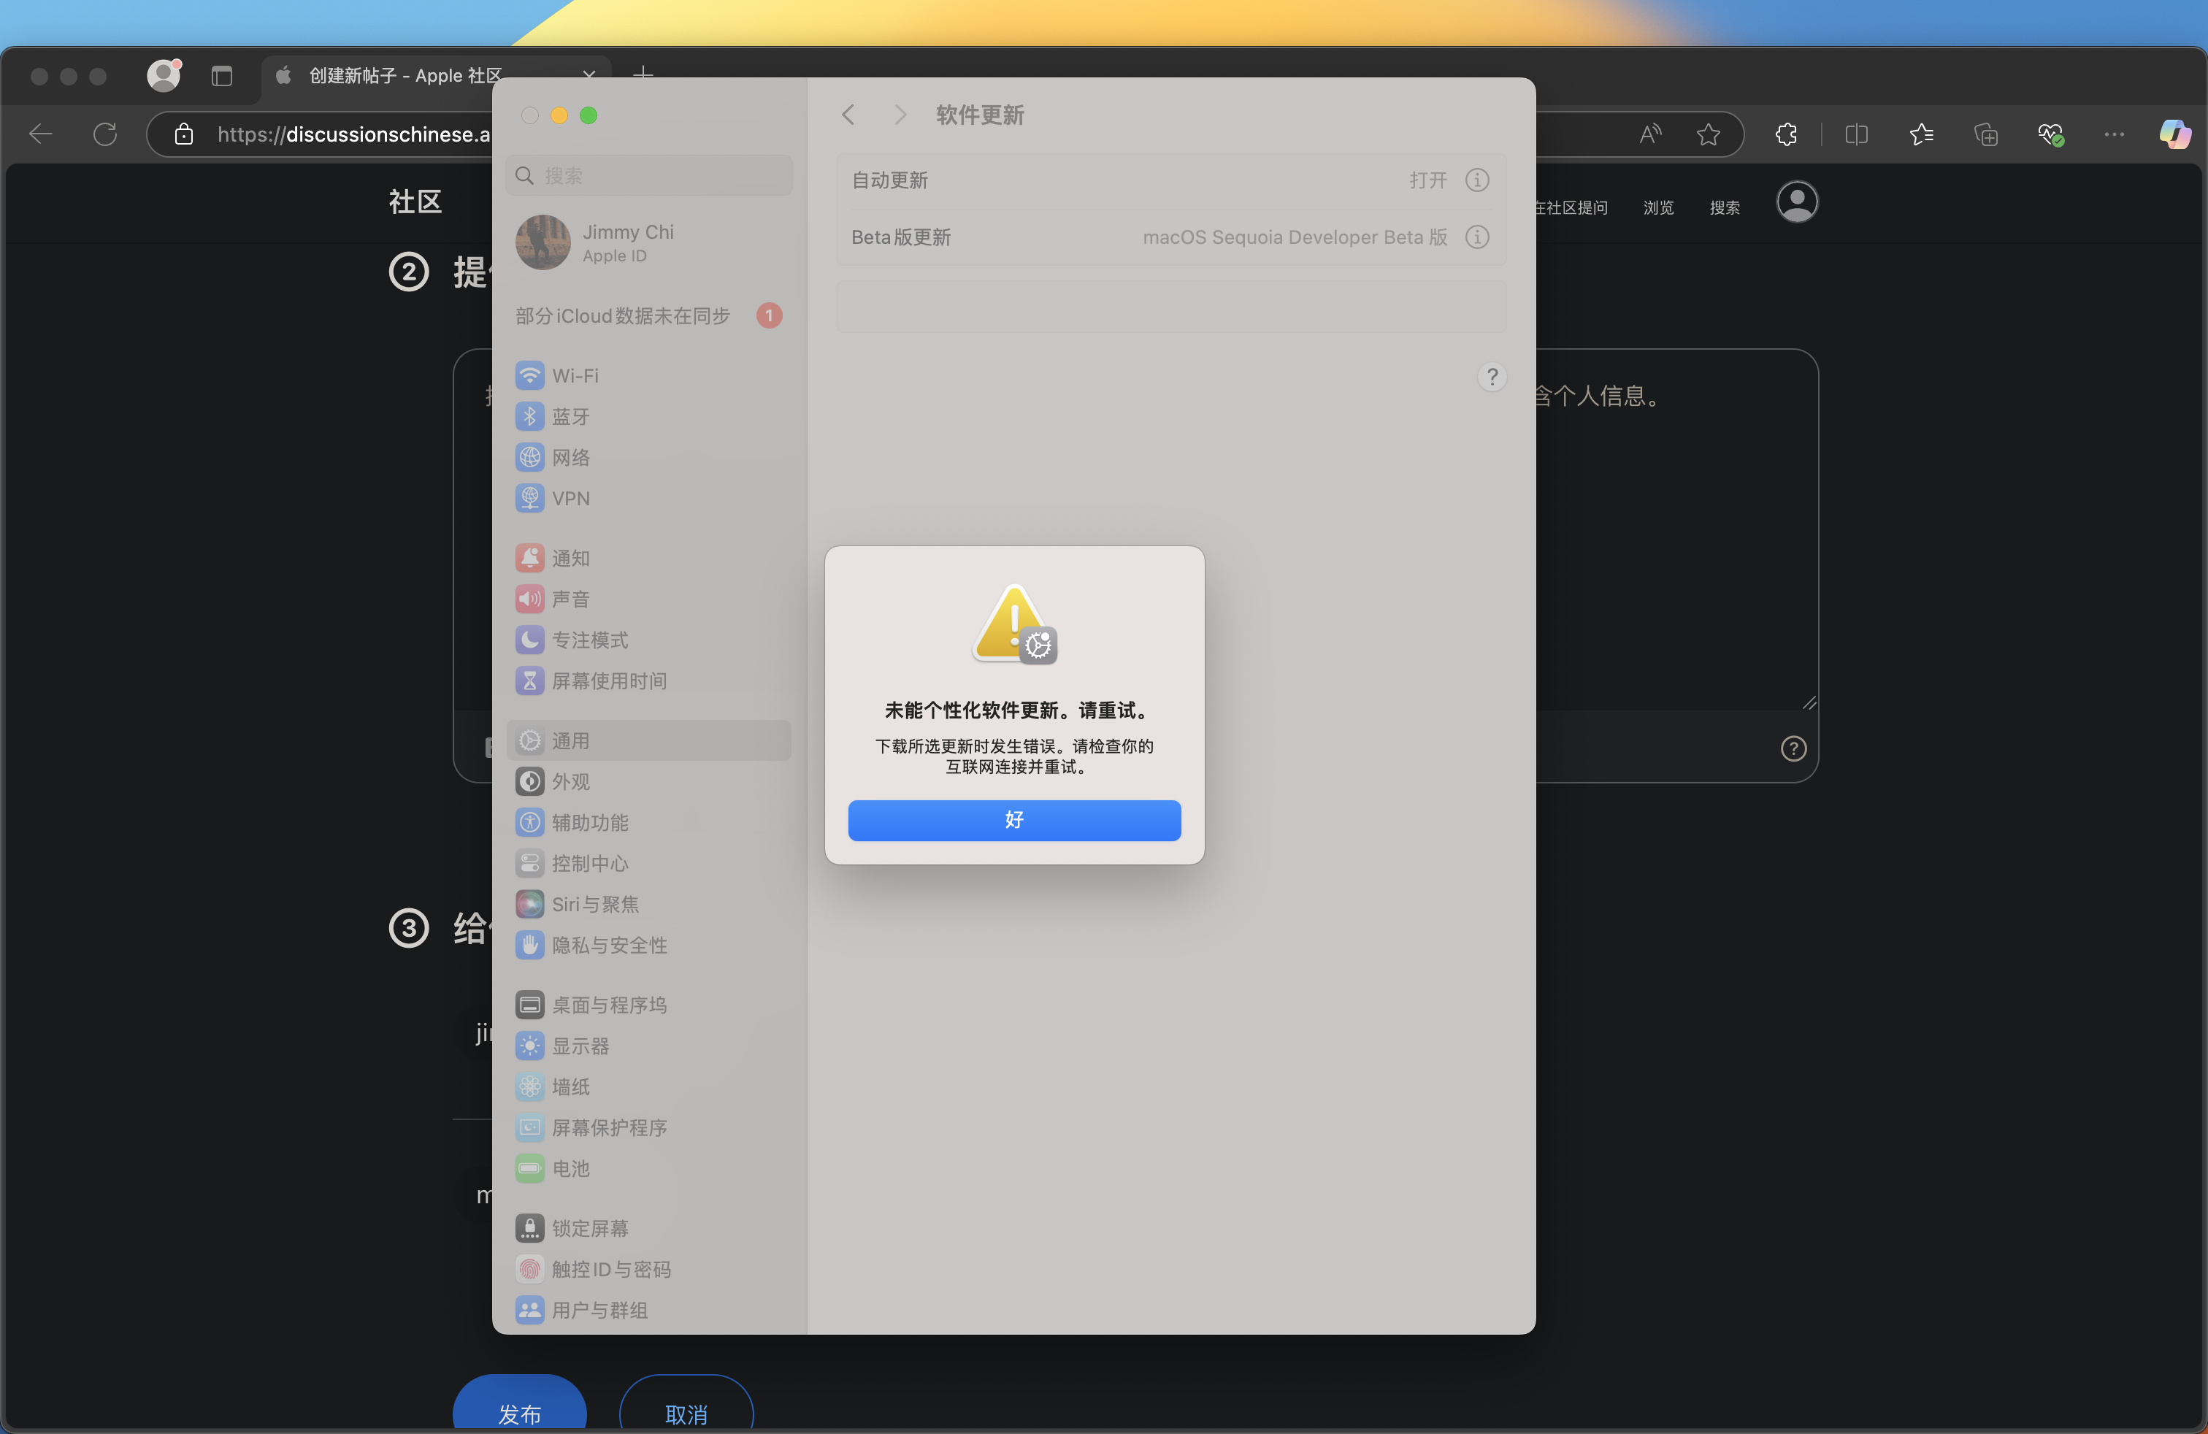Open info for Beta 版更新 row
2208x1434 pixels.
1477,237
